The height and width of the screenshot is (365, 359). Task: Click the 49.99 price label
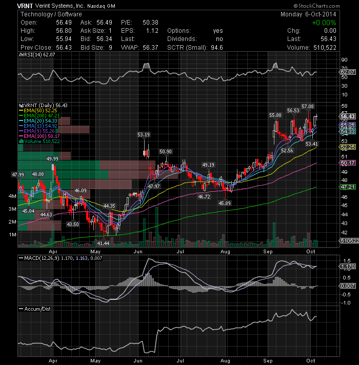pos(52,159)
